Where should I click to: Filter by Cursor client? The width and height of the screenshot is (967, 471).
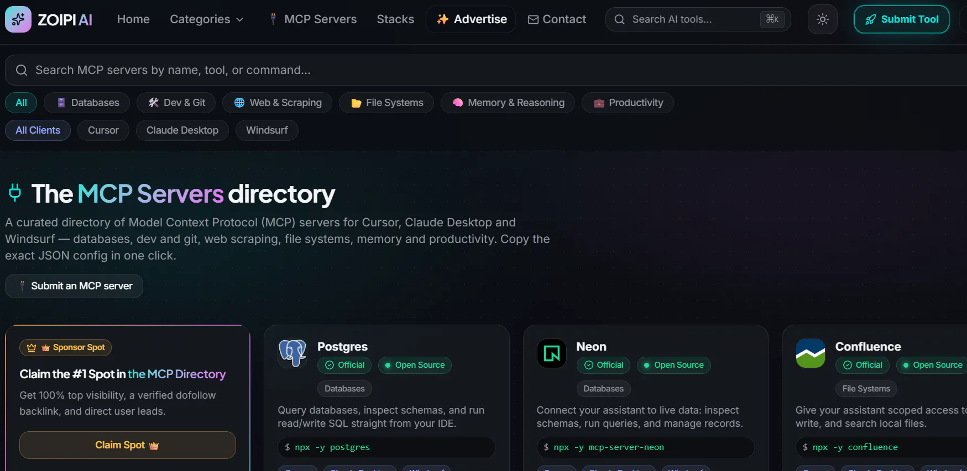tap(103, 130)
